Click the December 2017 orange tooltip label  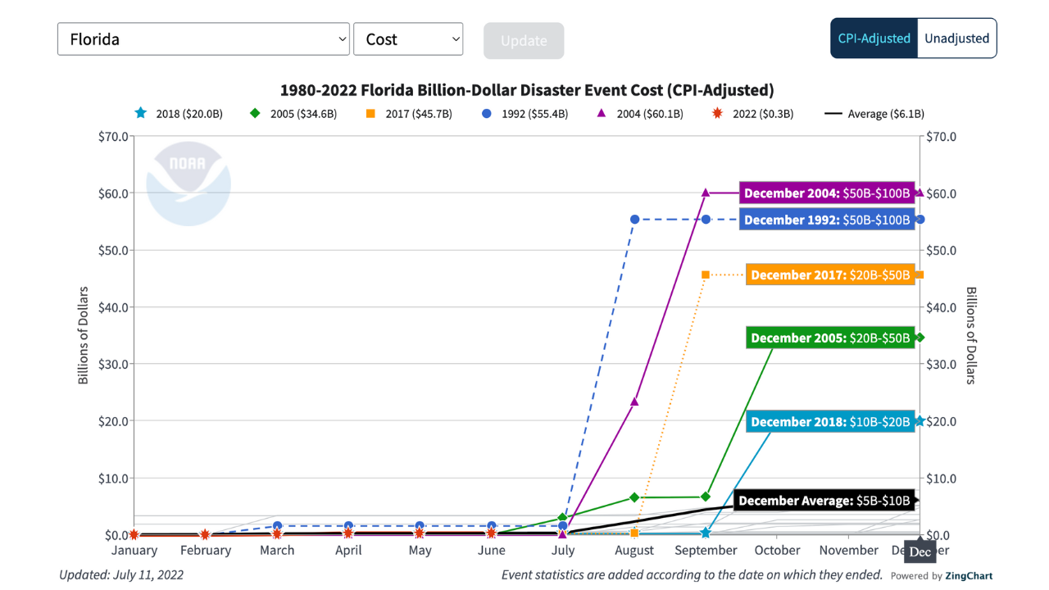[830, 275]
